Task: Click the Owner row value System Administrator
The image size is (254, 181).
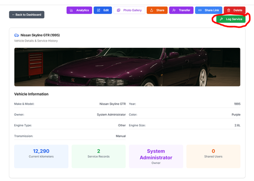Action: (111, 115)
